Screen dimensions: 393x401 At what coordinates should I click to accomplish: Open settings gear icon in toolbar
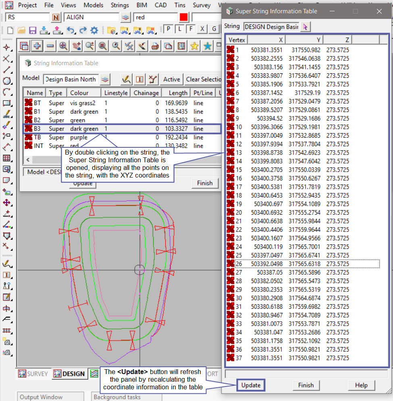tap(94, 30)
